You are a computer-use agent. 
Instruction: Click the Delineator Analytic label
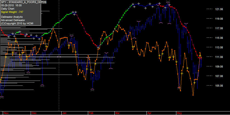click(x=12, y=17)
